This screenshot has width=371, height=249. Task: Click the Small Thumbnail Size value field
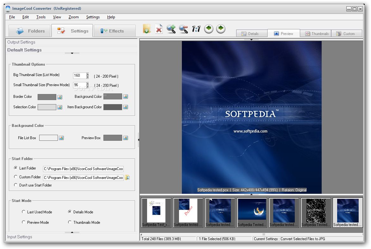tap(80, 85)
